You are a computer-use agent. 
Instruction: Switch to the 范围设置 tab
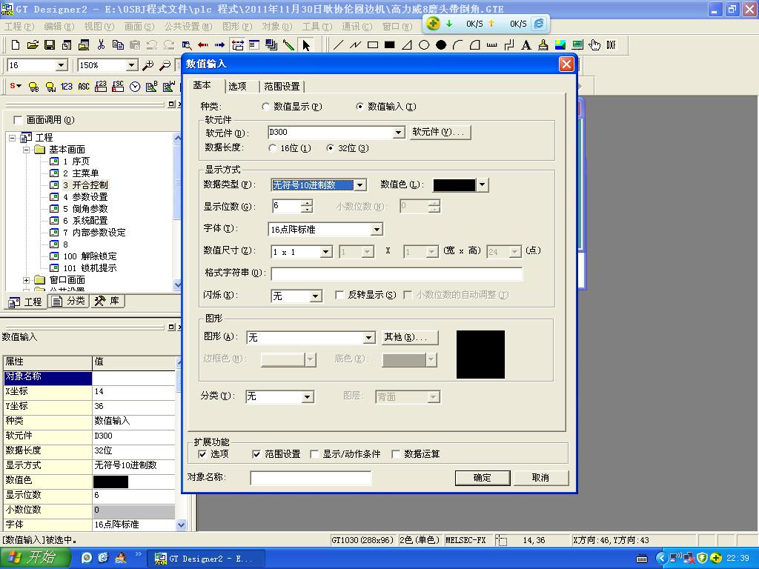click(x=282, y=87)
